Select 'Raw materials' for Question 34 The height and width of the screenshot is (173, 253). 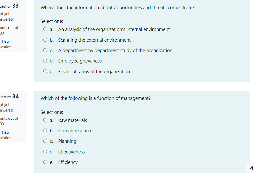[x=45, y=120]
